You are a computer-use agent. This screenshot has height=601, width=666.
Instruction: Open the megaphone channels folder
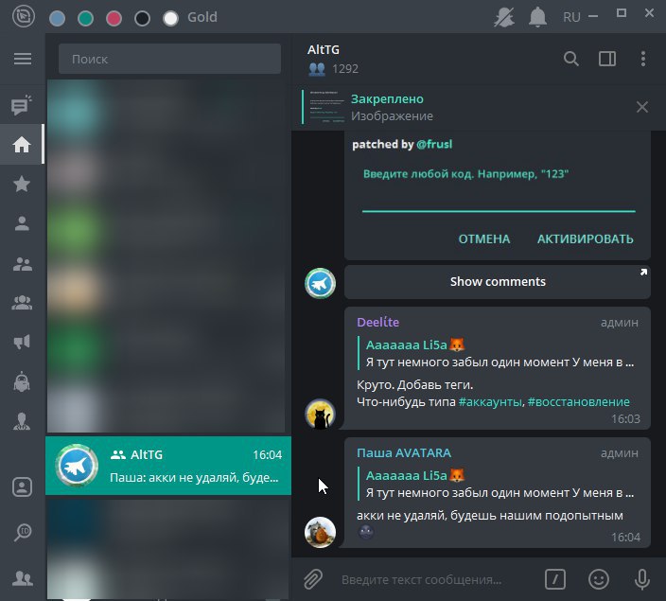pyautogui.click(x=22, y=342)
